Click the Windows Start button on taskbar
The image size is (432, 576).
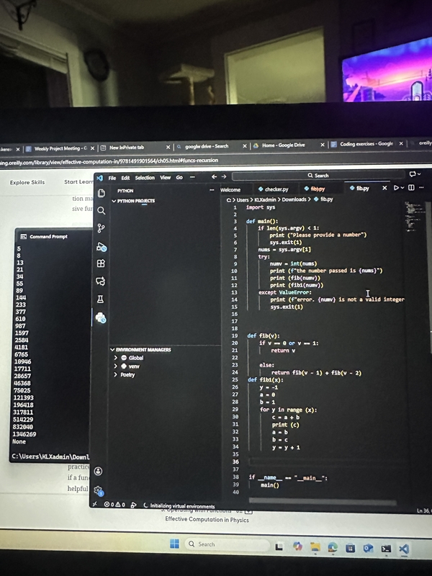[x=174, y=544]
